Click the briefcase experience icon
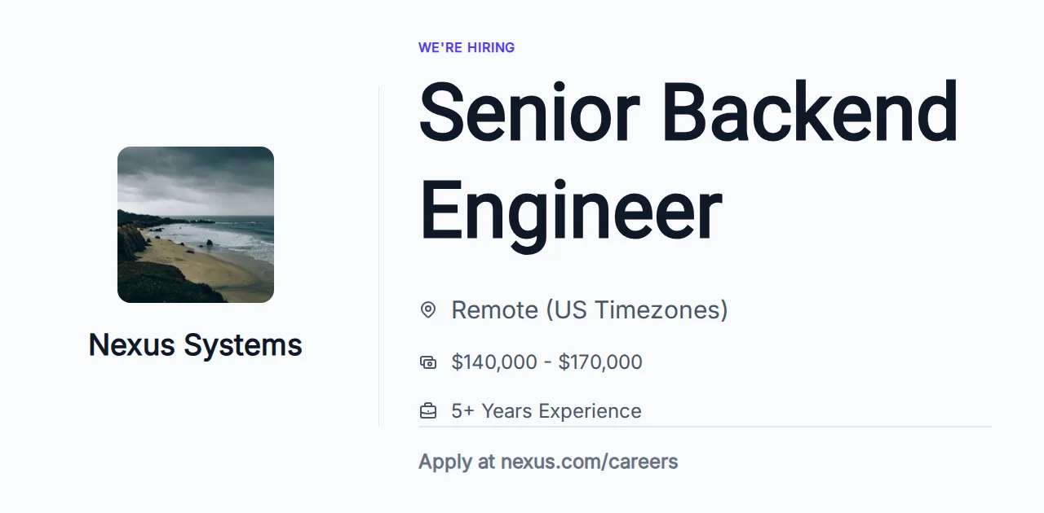The image size is (1044, 513). (x=427, y=410)
